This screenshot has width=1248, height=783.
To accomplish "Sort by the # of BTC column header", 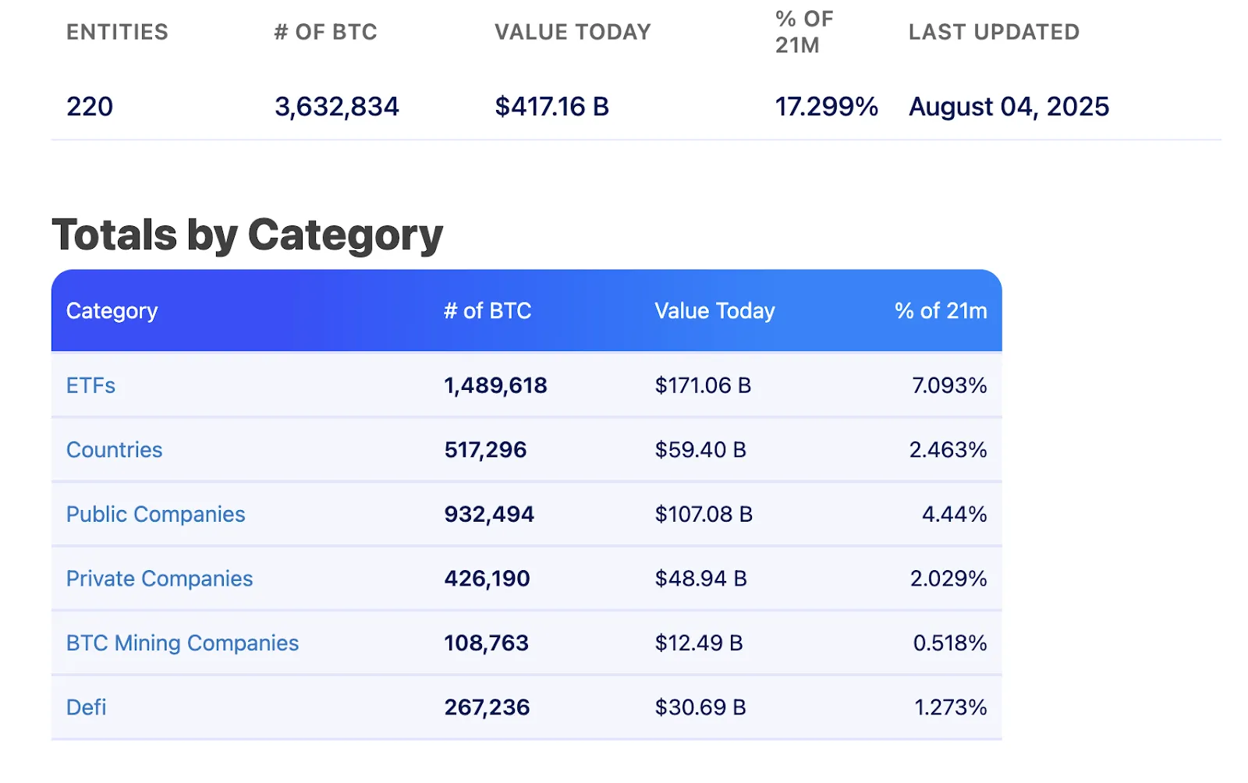I will 486,310.
